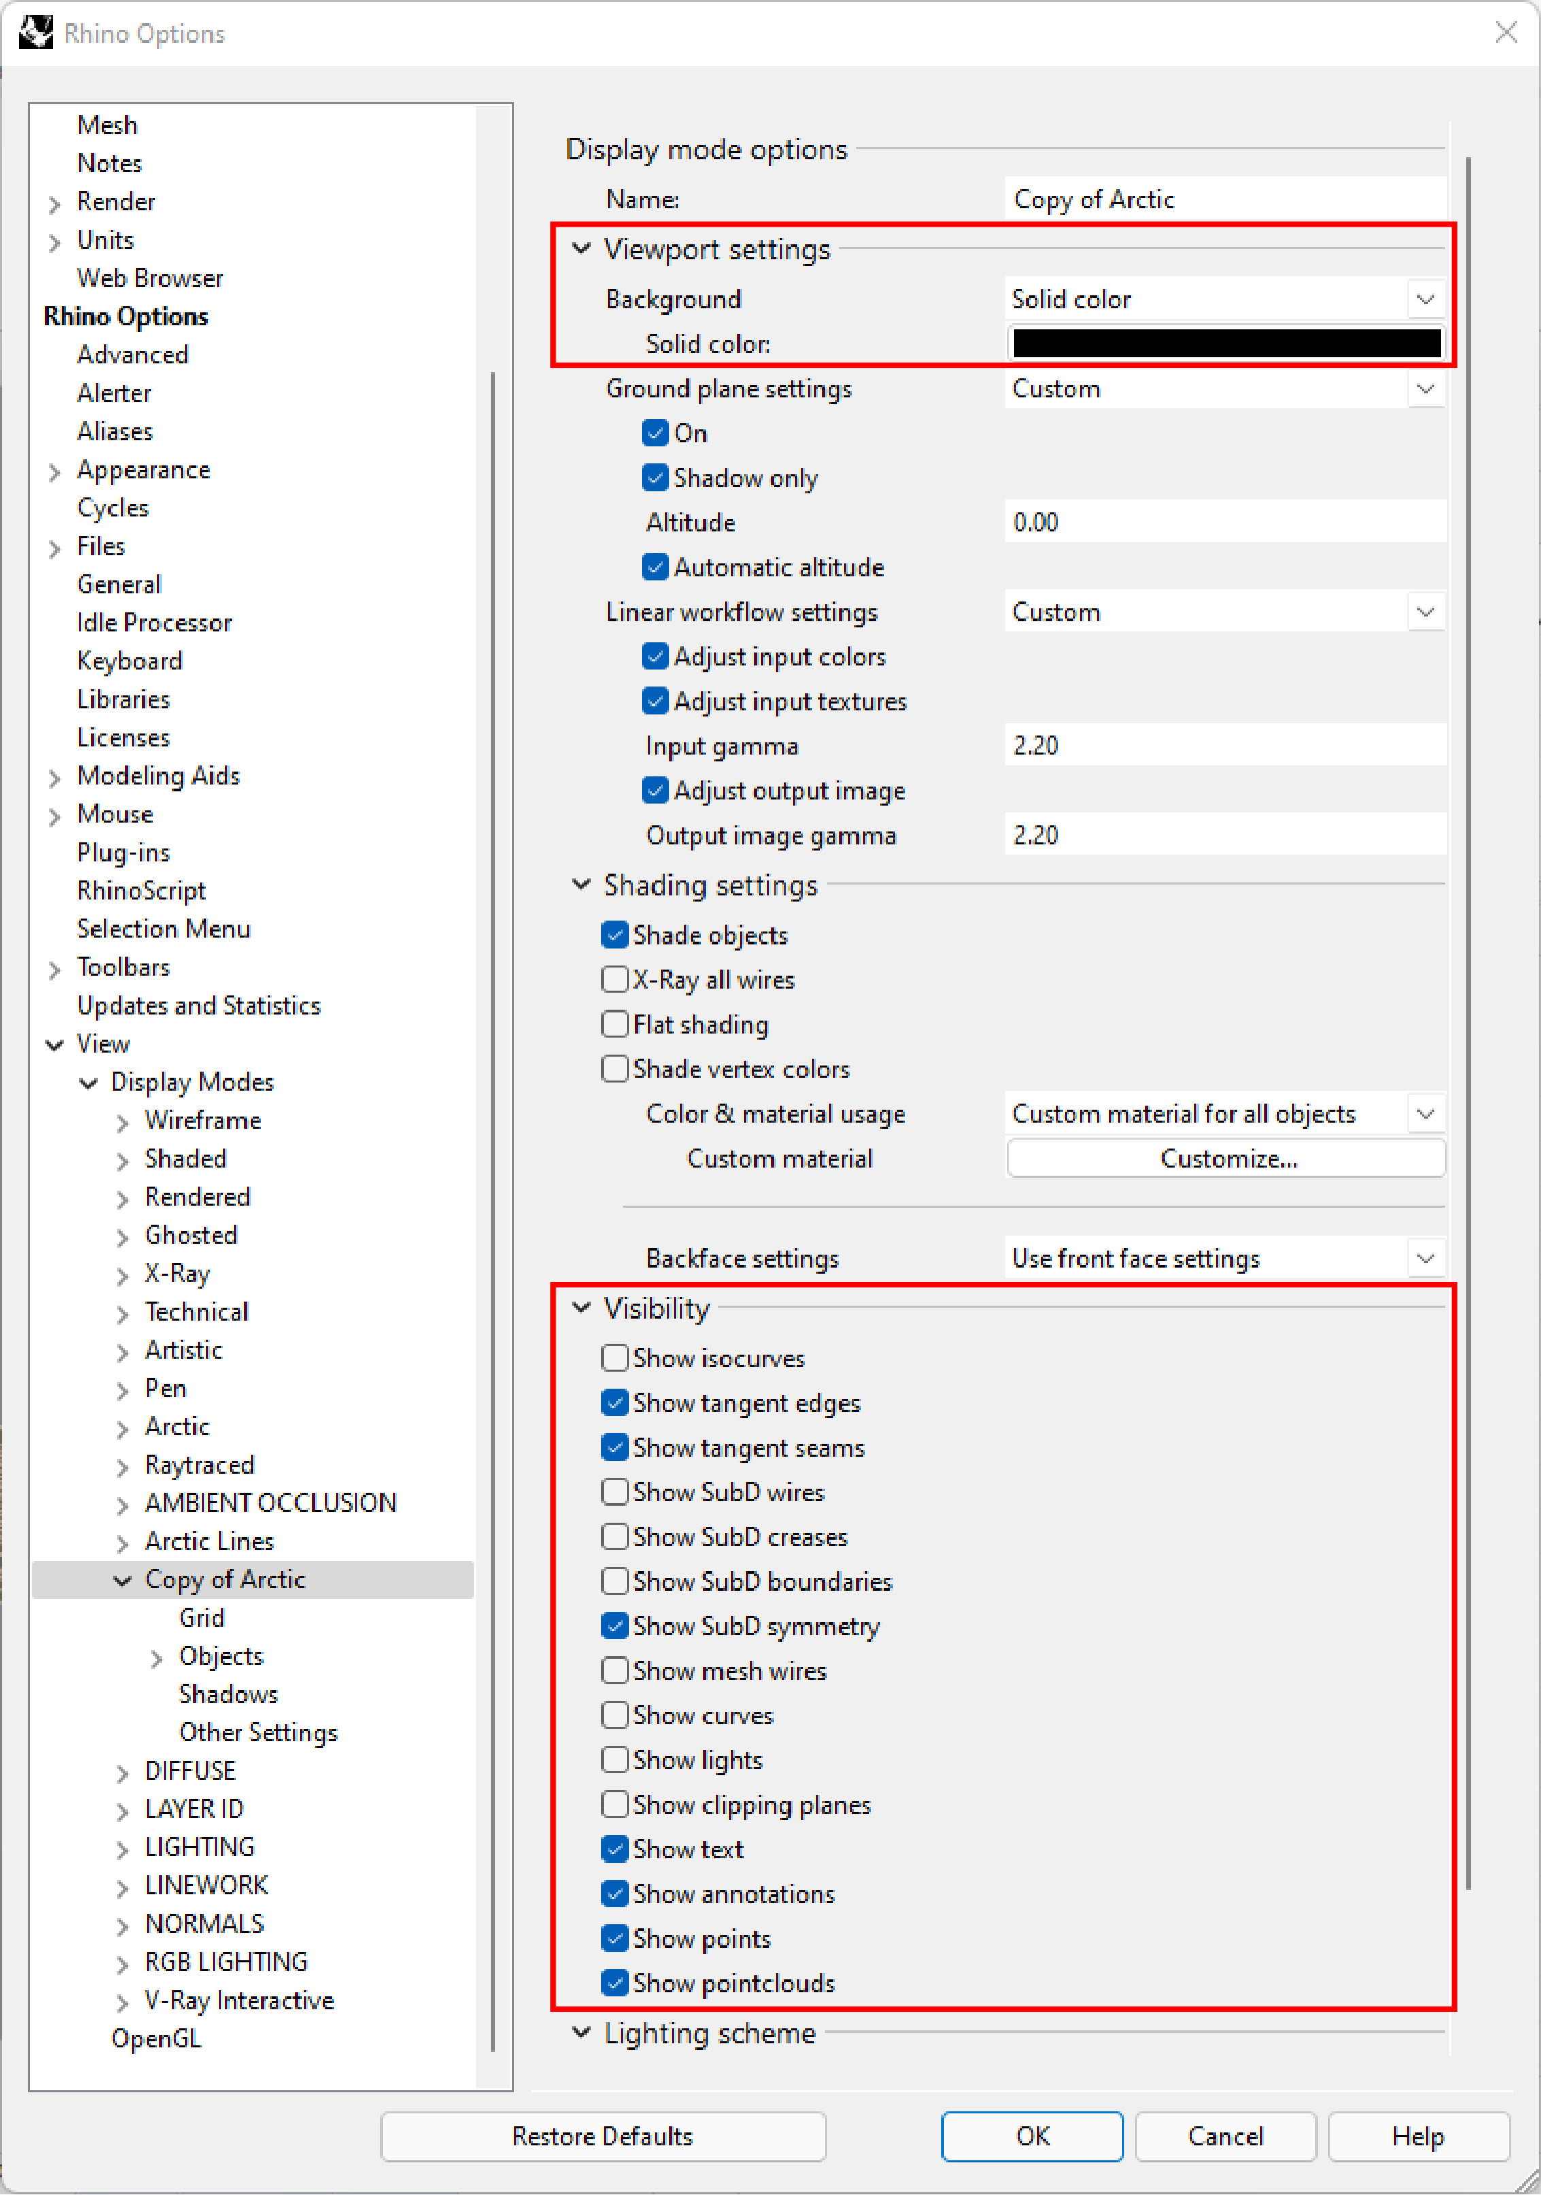
Task: Select the Shadows tree item
Action: 228,1694
